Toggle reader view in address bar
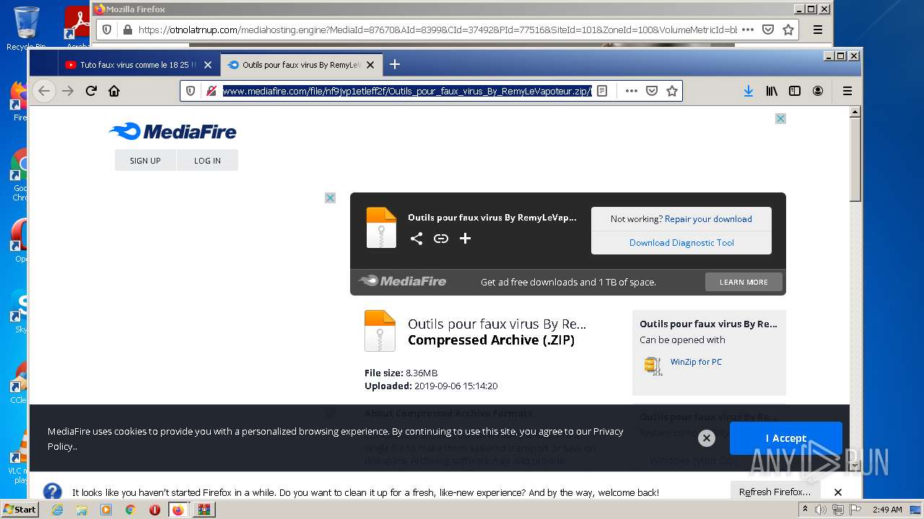 [x=602, y=91]
